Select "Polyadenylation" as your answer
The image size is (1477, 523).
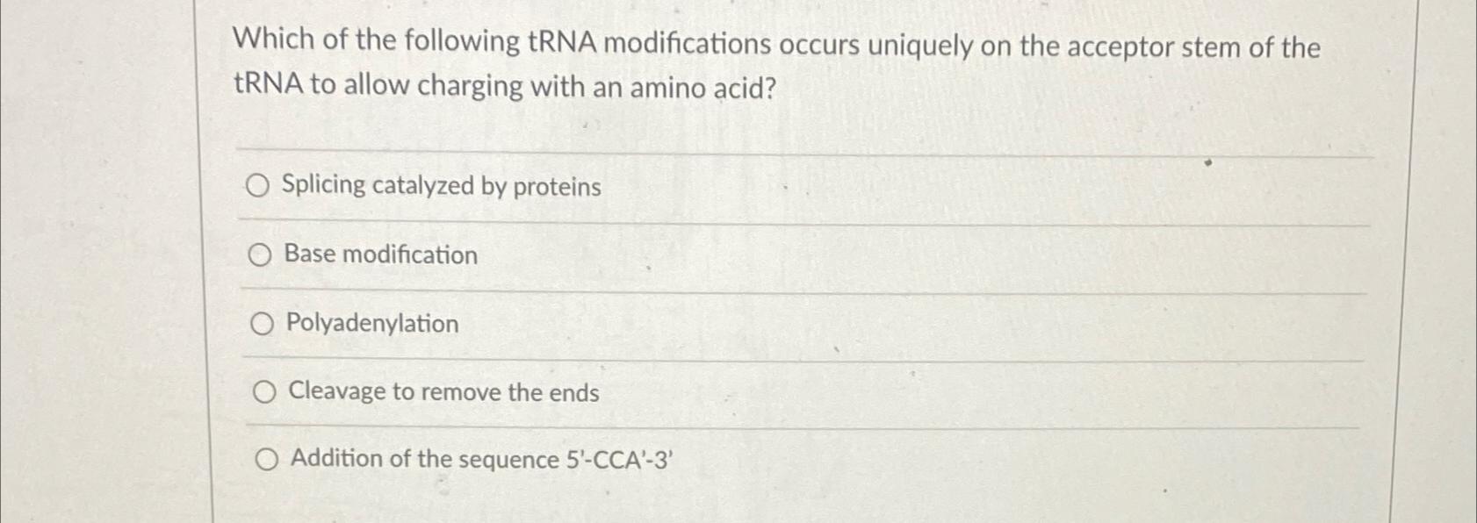click(262, 324)
